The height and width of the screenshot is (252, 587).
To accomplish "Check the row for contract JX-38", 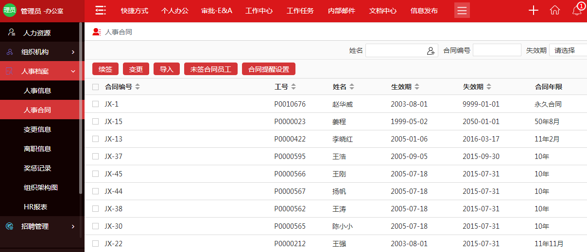I will pyautogui.click(x=95, y=208).
